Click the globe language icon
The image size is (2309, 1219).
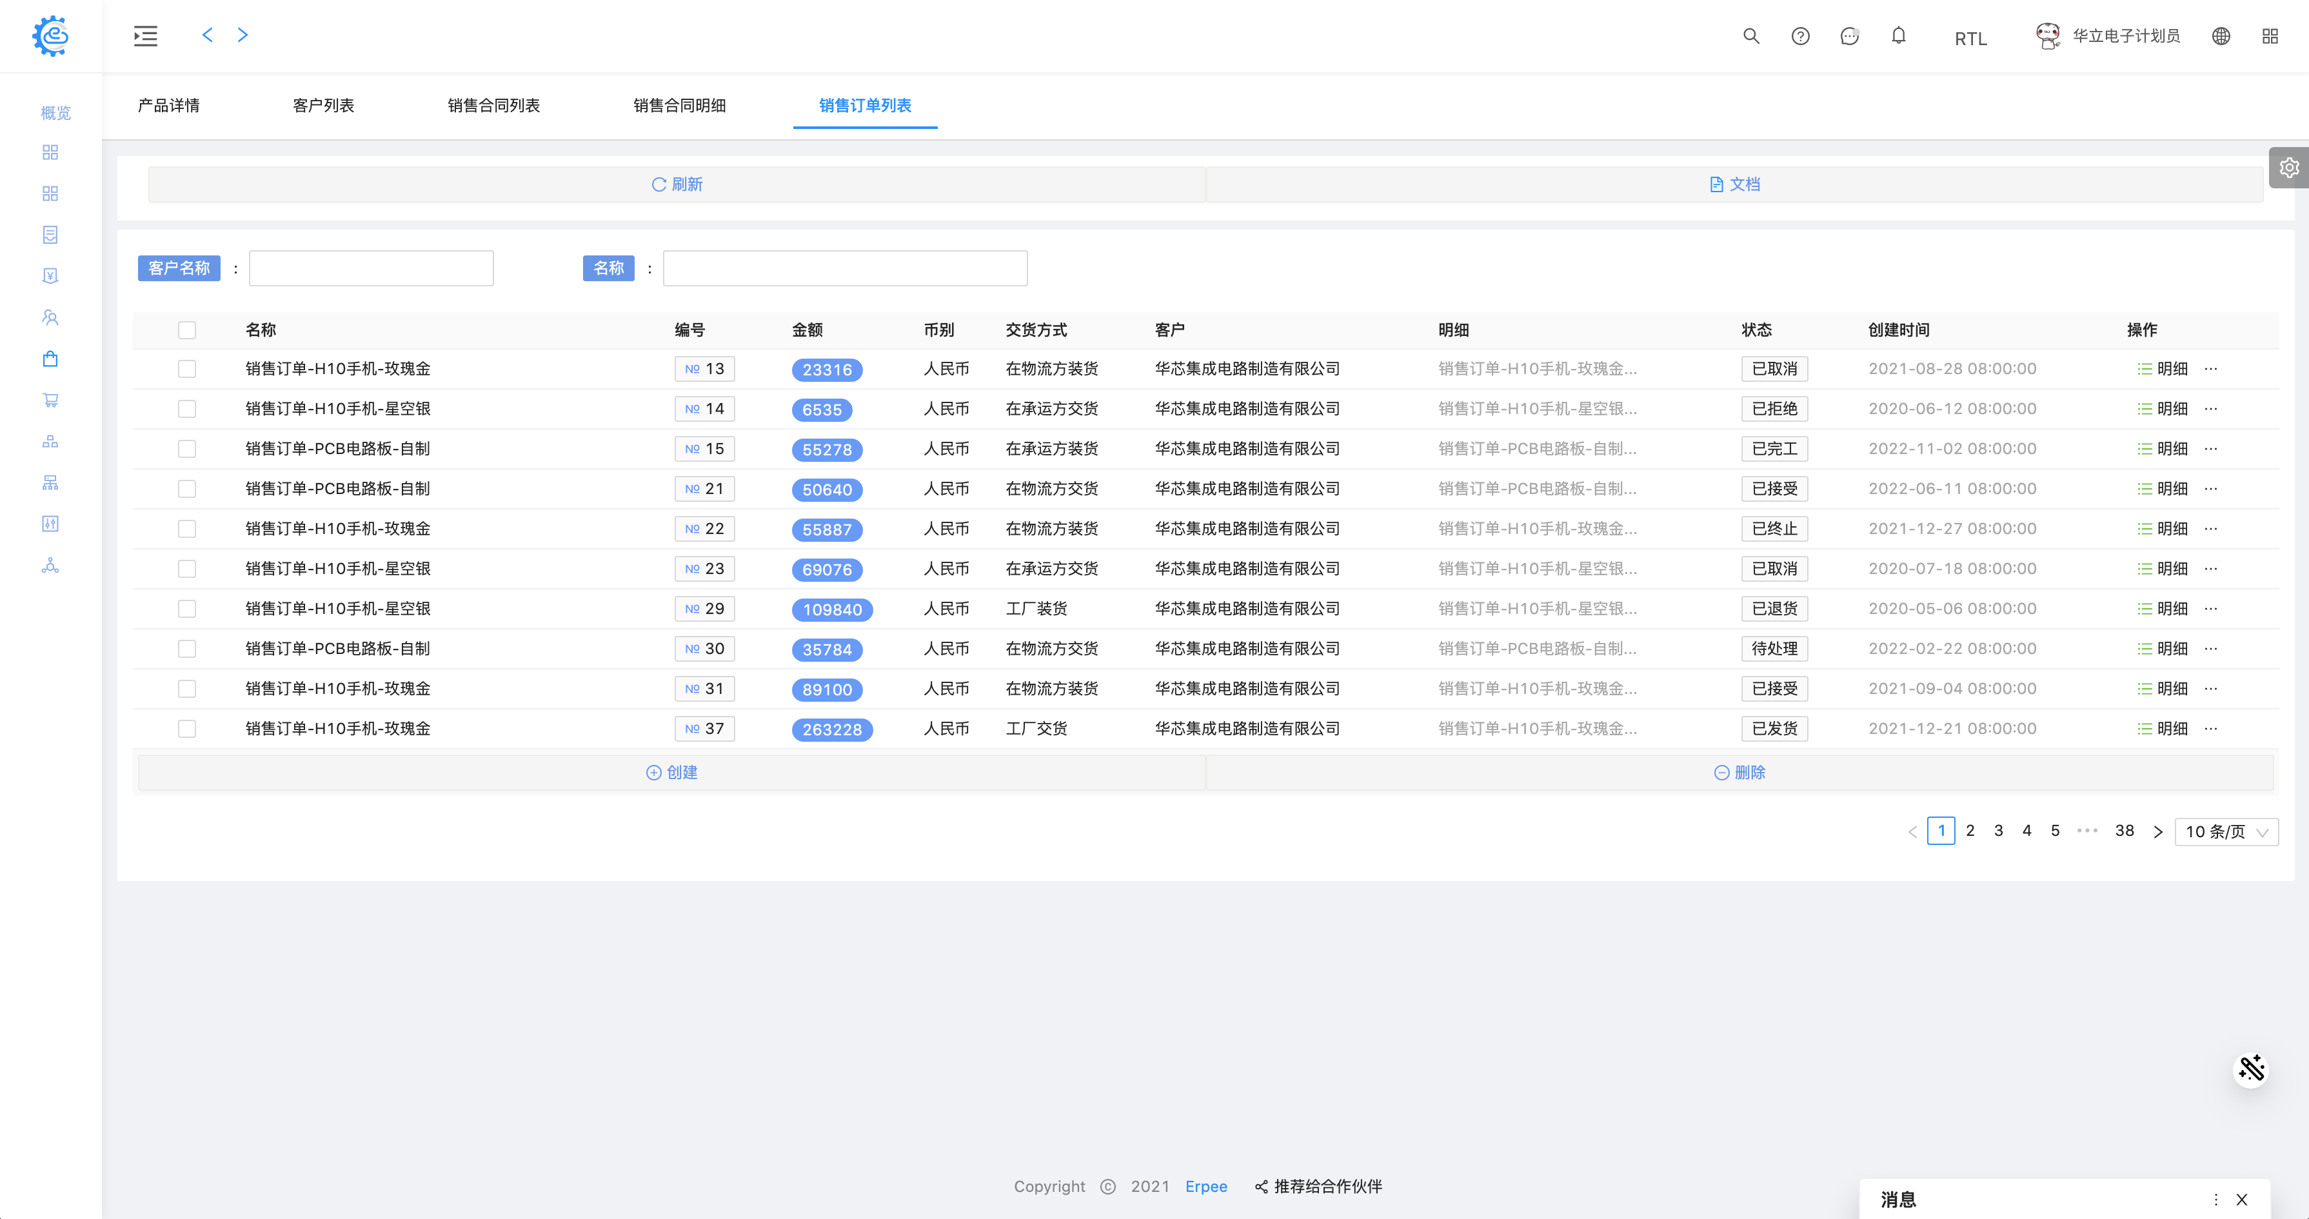coord(2220,36)
